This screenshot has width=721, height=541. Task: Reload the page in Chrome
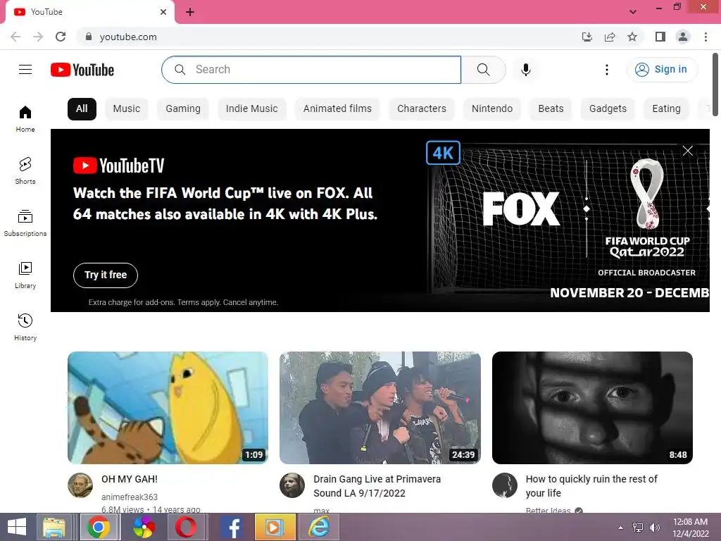[x=61, y=37]
